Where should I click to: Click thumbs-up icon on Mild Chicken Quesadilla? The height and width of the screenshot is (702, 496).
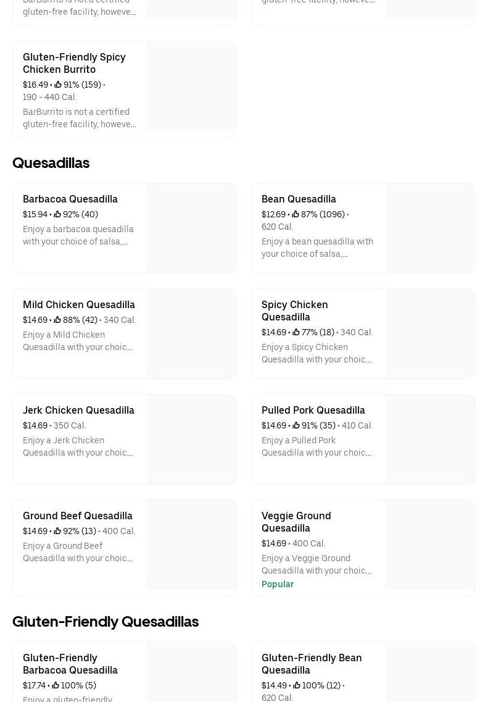pyautogui.click(x=57, y=320)
